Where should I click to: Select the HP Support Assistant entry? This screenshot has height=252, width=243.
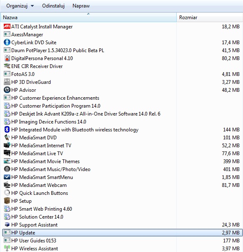pos(123,224)
